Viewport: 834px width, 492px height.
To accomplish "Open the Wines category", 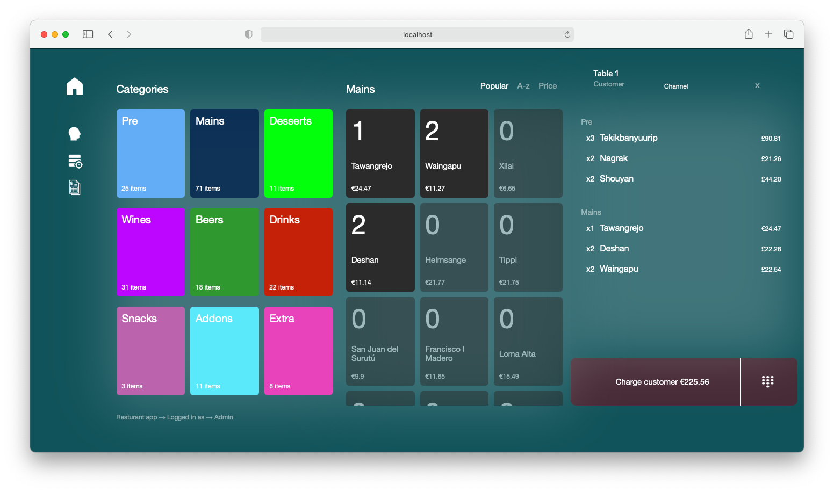I will [x=150, y=252].
